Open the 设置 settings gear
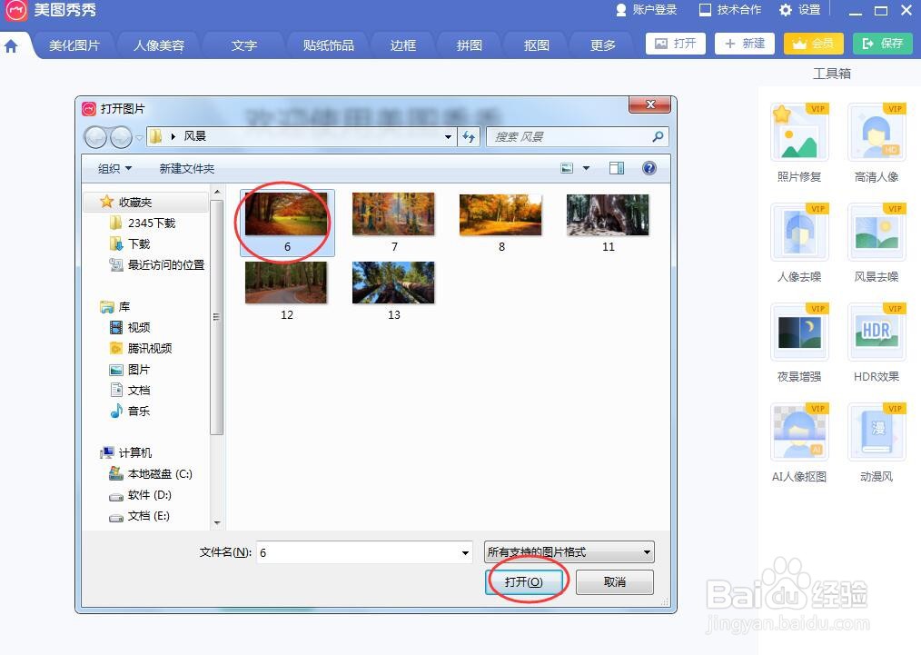Screen dimensions: 921x655 [x=799, y=10]
